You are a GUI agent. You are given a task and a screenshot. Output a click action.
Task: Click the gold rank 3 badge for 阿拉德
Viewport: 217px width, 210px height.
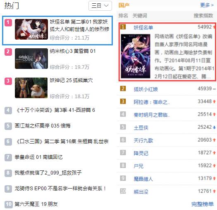coord(123,101)
